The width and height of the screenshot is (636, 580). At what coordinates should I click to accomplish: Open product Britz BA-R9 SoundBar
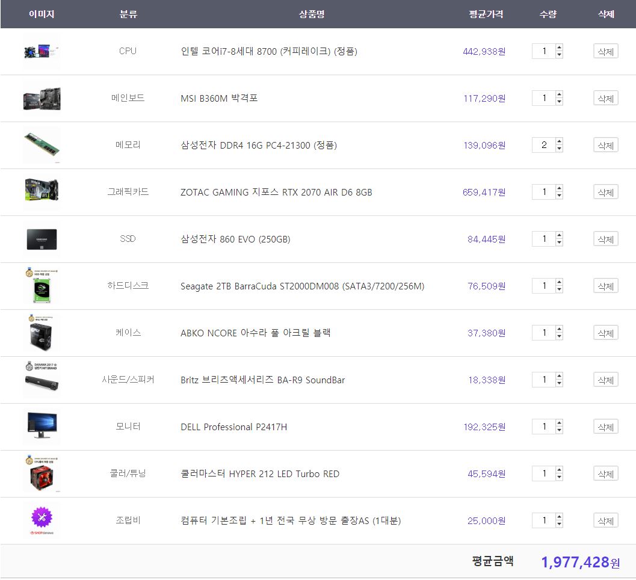click(x=263, y=380)
